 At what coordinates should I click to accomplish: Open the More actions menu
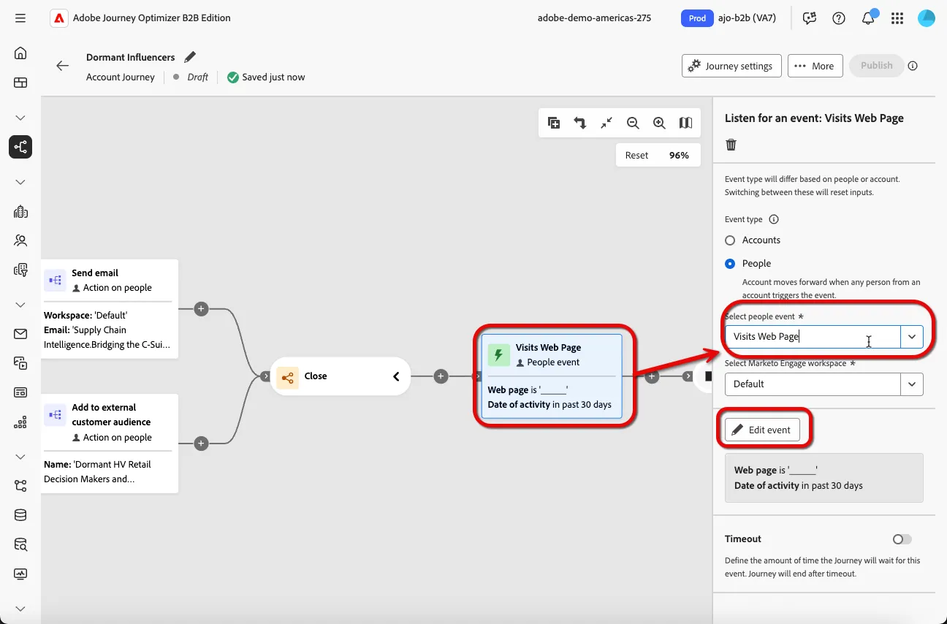(x=815, y=66)
